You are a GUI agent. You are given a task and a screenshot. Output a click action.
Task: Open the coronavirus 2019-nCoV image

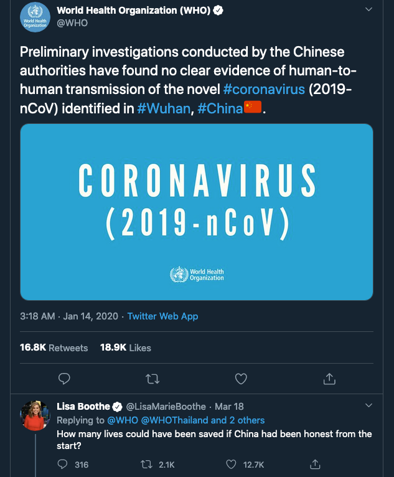click(x=197, y=212)
